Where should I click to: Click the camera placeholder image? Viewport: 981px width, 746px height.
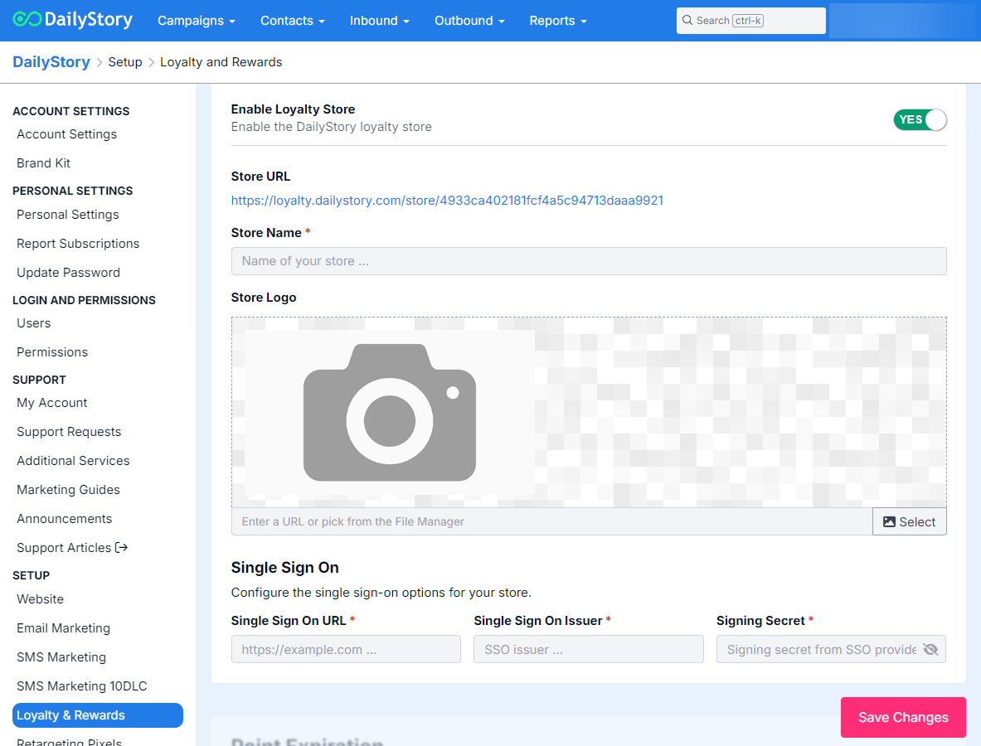[x=389, y=412]
